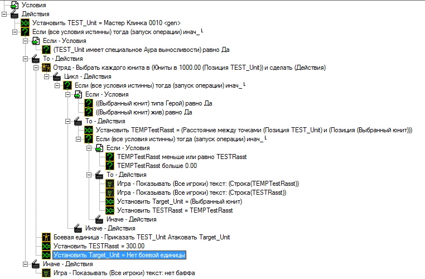The height and width of the screenshot is (279, 425).
Task: Select the Условия row at top
Action: coord(33,5)
